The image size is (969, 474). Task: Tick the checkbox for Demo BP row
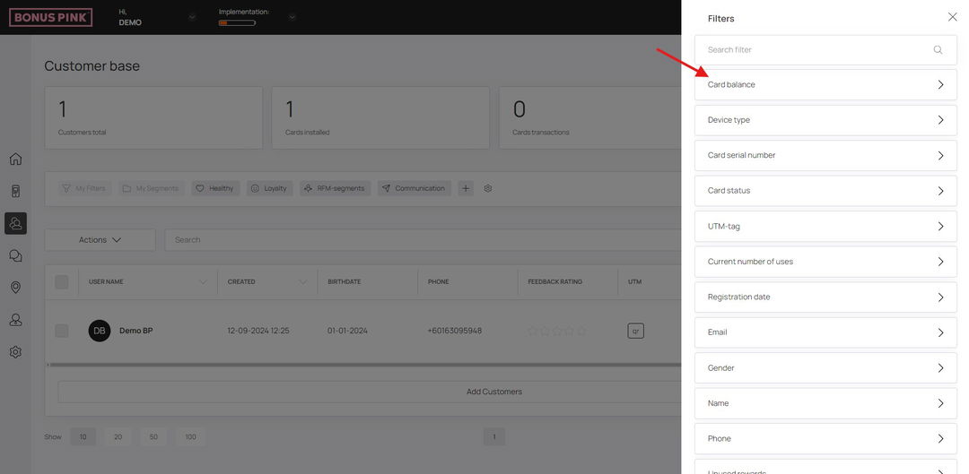[62, 331]
